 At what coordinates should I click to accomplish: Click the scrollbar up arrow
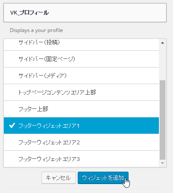pyautogui.click(x=162, y=43)
